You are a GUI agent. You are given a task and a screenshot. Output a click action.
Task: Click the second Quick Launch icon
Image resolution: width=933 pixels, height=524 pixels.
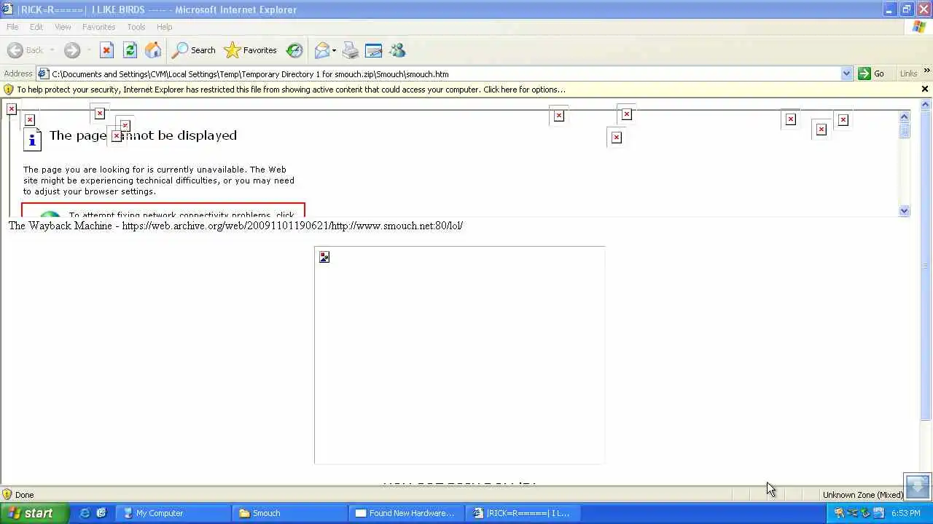(101, 513)
